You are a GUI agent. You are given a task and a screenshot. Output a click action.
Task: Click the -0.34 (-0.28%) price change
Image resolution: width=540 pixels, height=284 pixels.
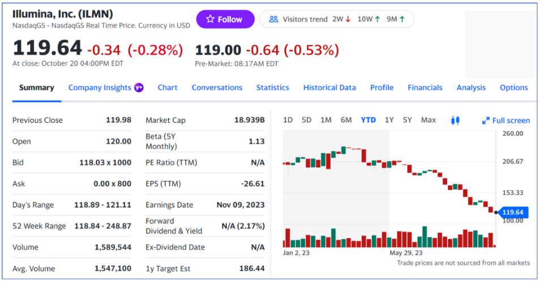[x=135, y=50]
